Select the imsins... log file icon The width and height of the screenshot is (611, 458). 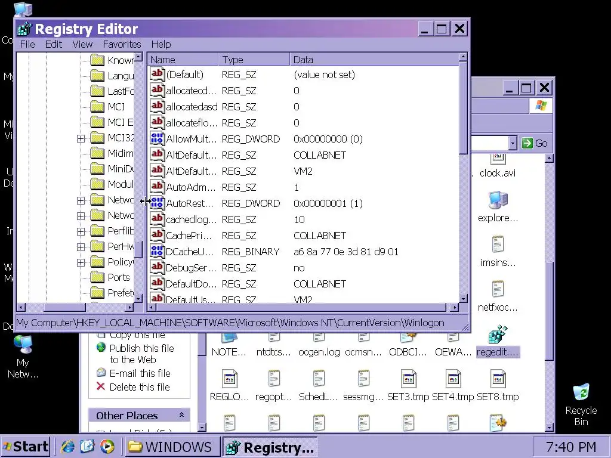point(498,244)
